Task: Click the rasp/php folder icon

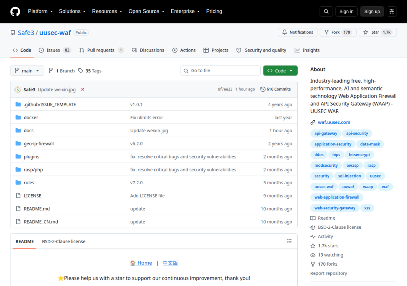Action: tap(18, 170)
